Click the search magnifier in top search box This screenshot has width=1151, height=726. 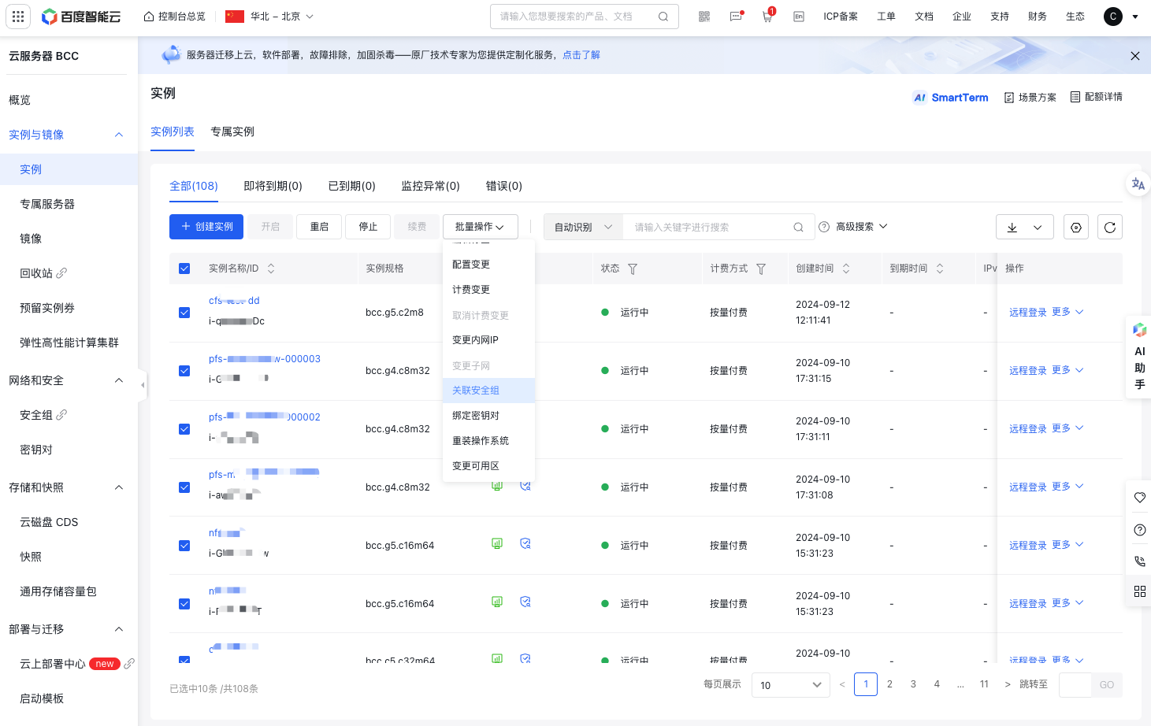point(663,17)
